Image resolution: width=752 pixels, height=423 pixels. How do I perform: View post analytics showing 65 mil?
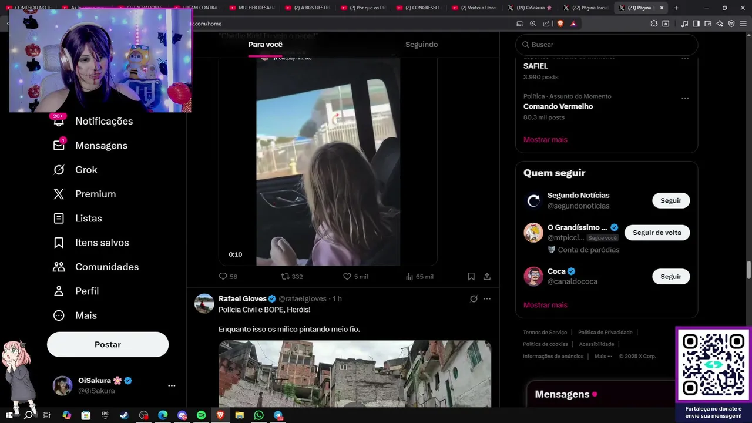point(419,276)
